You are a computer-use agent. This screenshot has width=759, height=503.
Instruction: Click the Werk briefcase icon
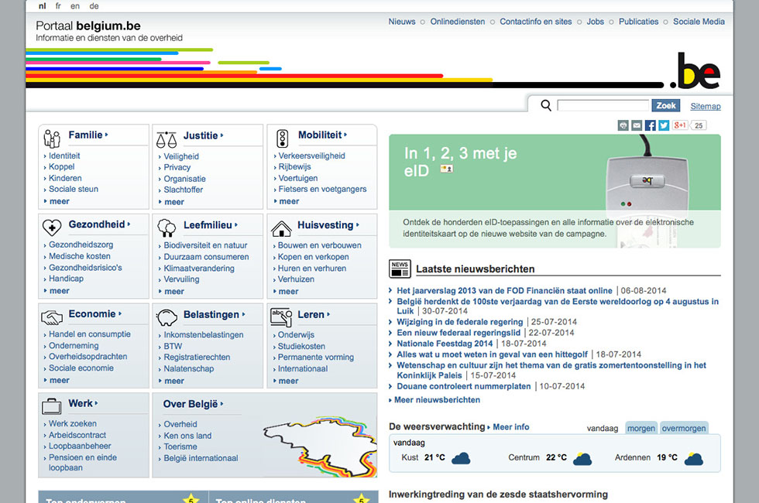tap(51, 406)
